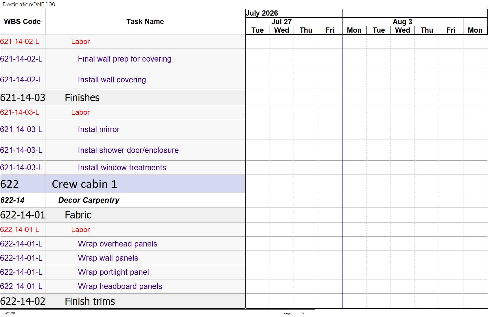
Task: Click the task Wrap overhead panels
Action: (x=117, y=244)
